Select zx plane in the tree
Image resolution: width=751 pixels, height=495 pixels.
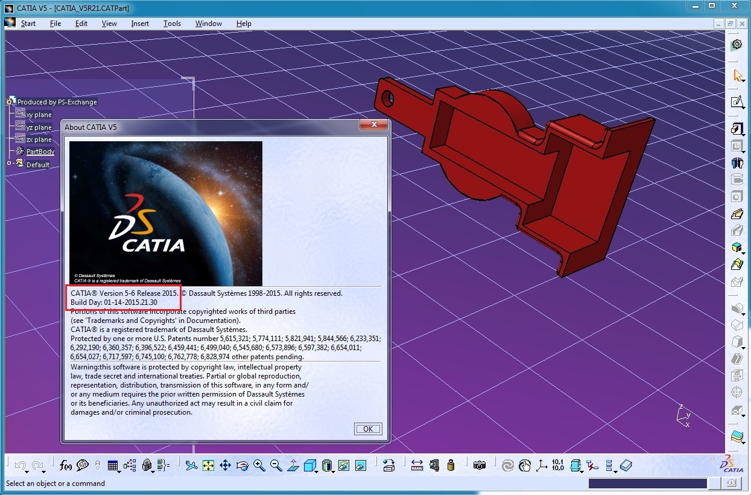tap(39, 139)
